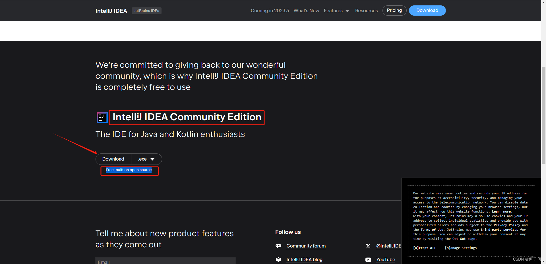The height and width of the screenshot is (264, 546).
Task: Open the YouTube link
Action: click(386, 259)
